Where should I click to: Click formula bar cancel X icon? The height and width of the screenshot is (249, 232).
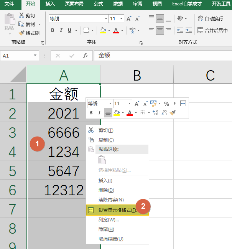[58, 56]
